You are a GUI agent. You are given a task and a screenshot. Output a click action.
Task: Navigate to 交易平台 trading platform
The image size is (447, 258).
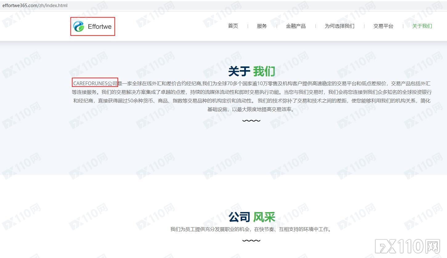[x=383, y=26]
